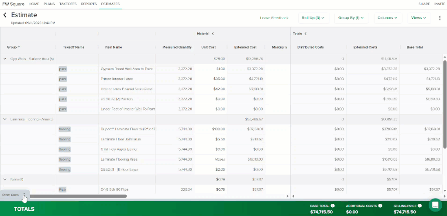Open the Roll Up (3) dropdown

pyautogui.click(x=313, y=18)
